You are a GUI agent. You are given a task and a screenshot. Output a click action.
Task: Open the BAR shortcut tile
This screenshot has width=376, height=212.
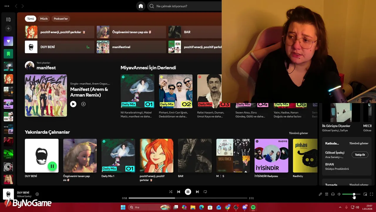point(195,32)
